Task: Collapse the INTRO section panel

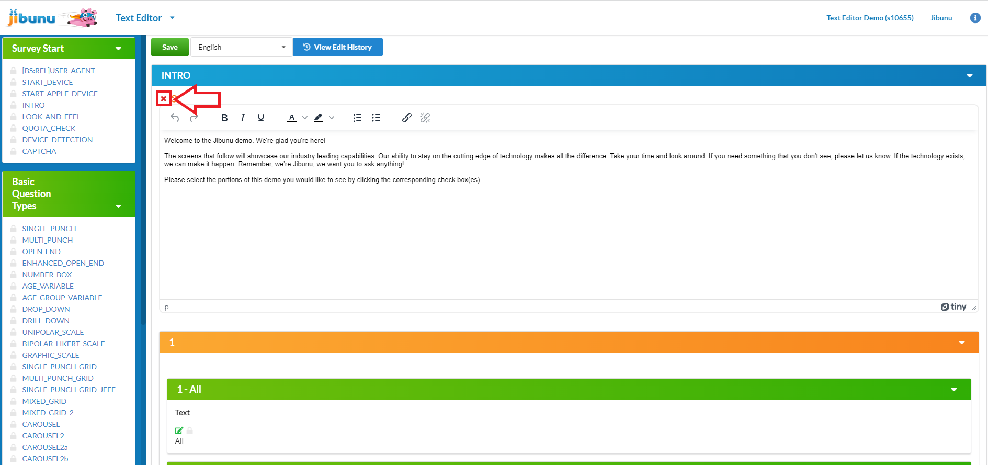Action: 969,76
